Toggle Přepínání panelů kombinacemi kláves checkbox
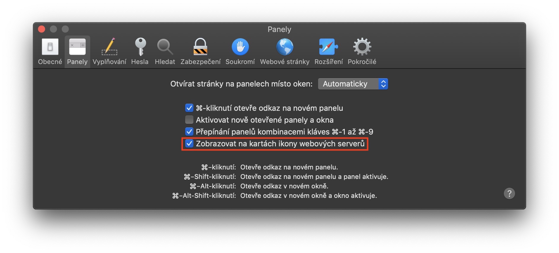Screen dimensions: 559x253 [x=189, y=132]
